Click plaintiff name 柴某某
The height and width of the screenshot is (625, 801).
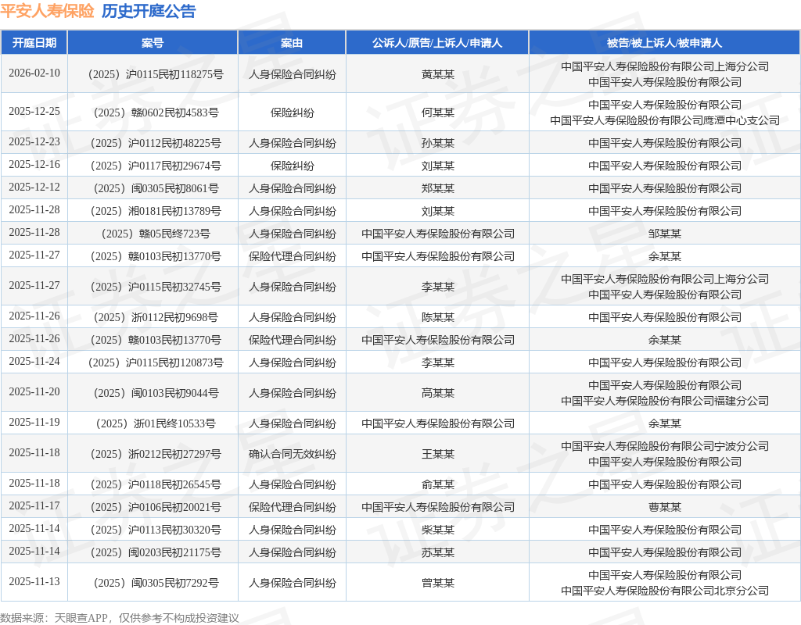coord(438,530)
